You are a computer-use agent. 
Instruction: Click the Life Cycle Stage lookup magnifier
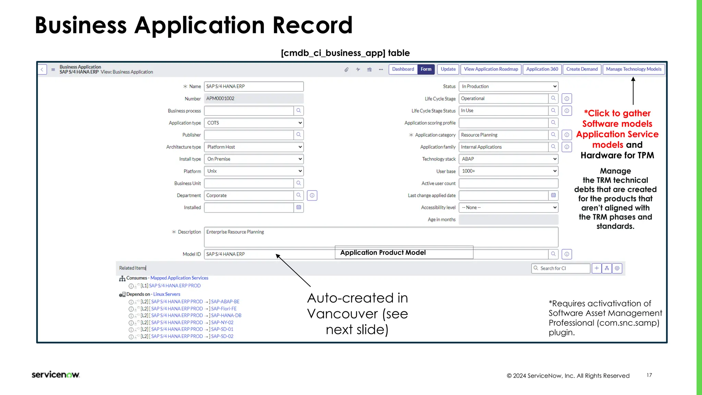click(x=553, y=98)
